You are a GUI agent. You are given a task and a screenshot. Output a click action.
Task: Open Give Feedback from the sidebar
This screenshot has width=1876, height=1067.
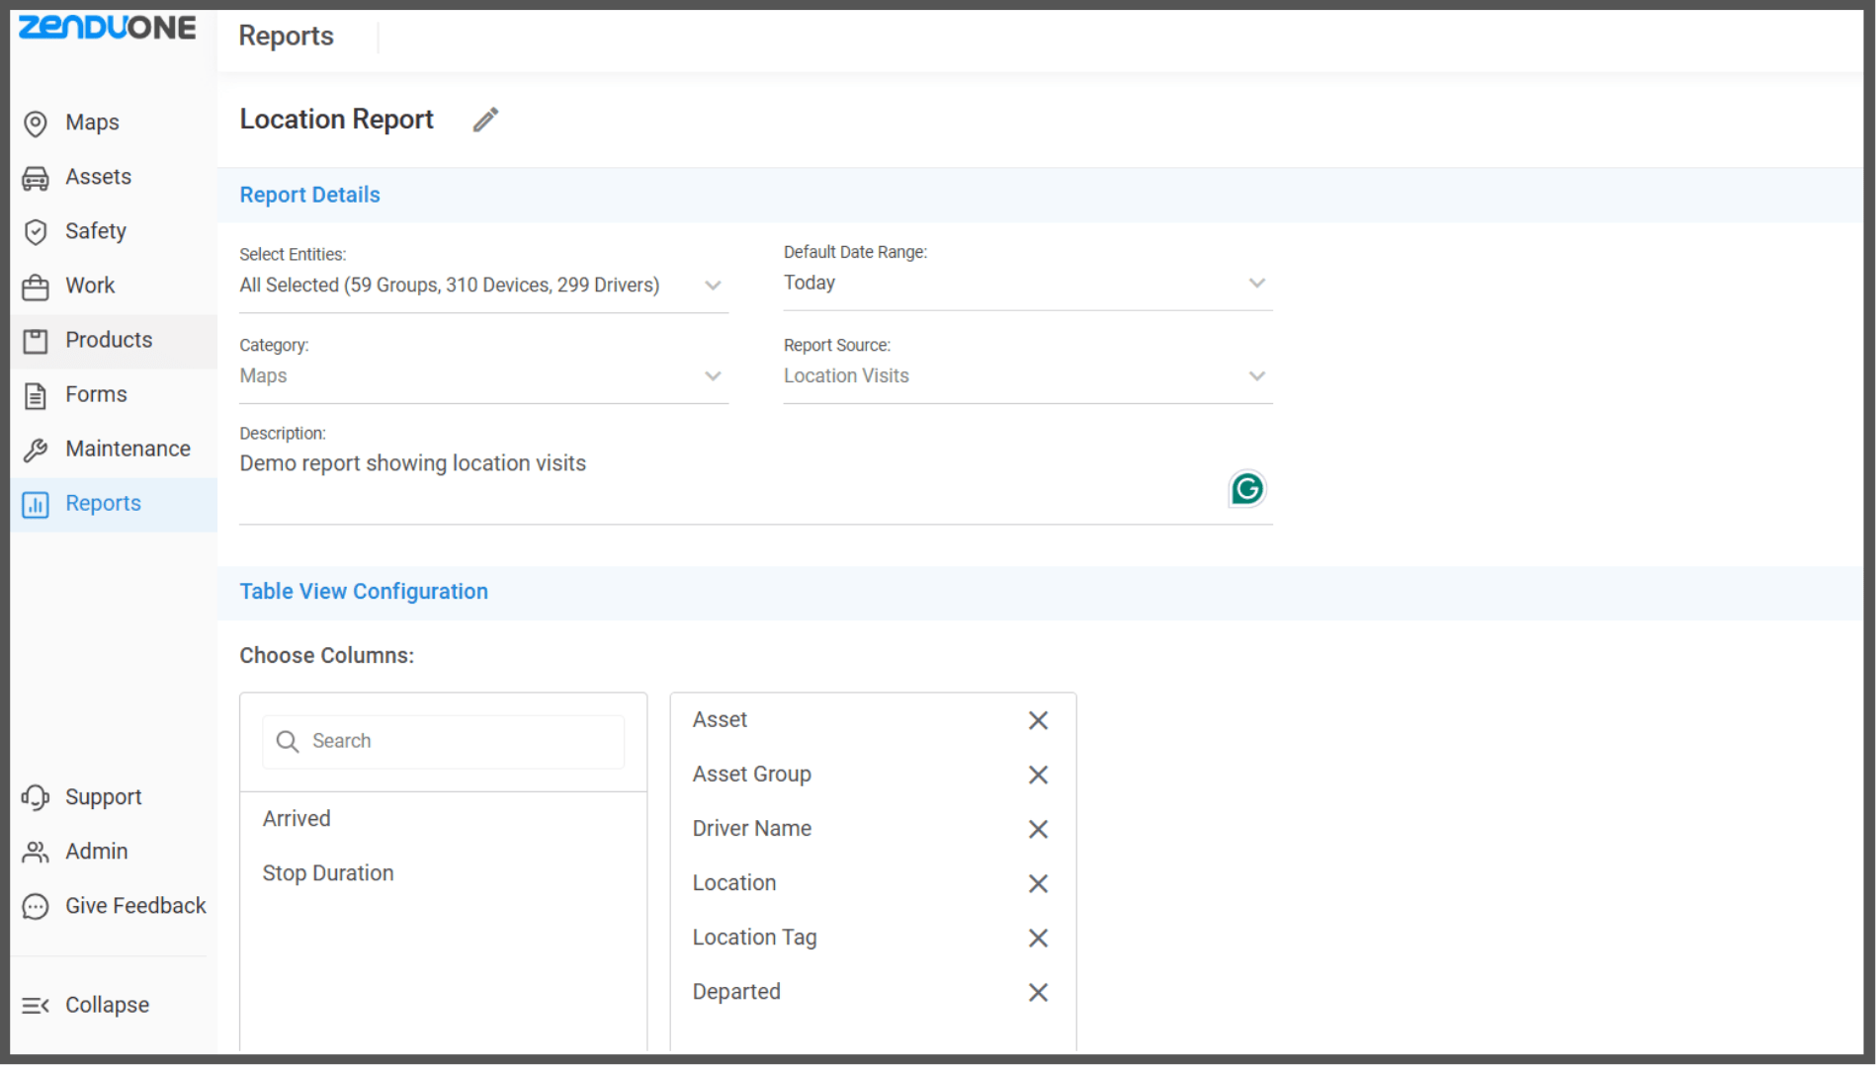point(135,906)
